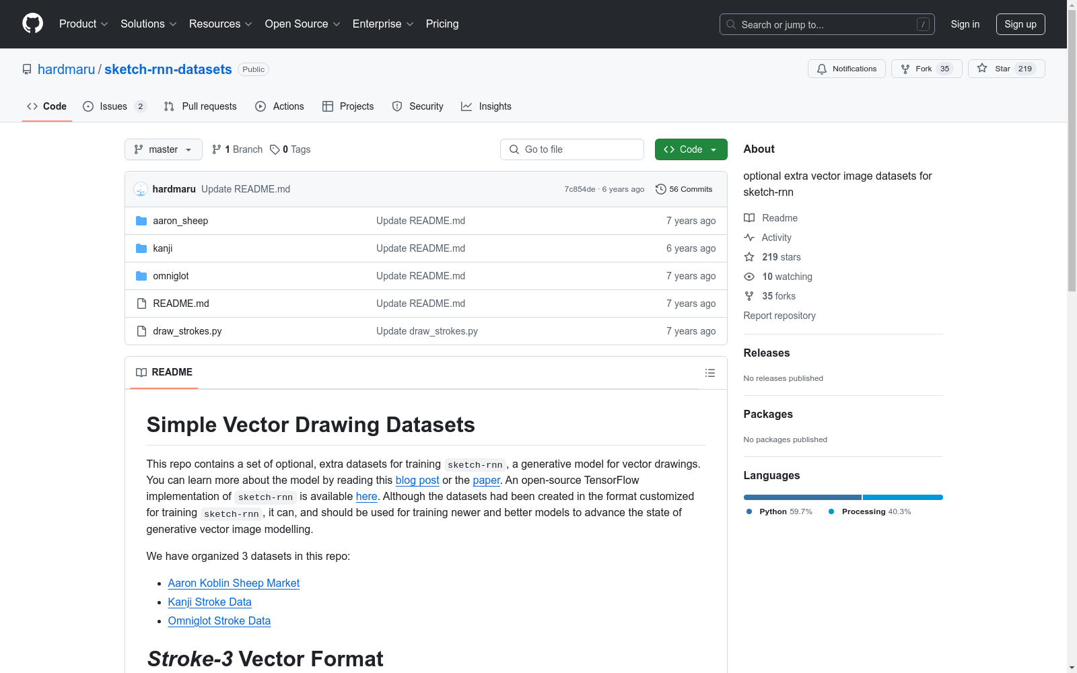The width and height of the screenshot is (1077, 673).
Task: Open the Omniglot Stroke Data link
Action: point(219,621)
